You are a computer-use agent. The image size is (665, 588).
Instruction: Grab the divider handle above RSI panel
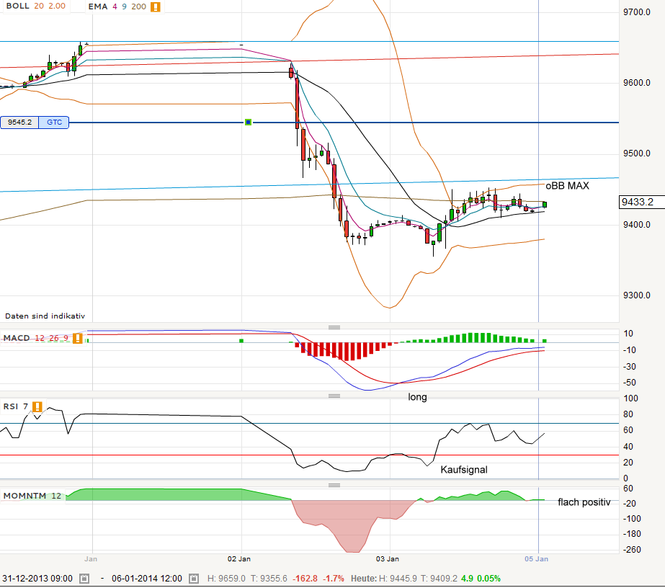coord(334,396)
